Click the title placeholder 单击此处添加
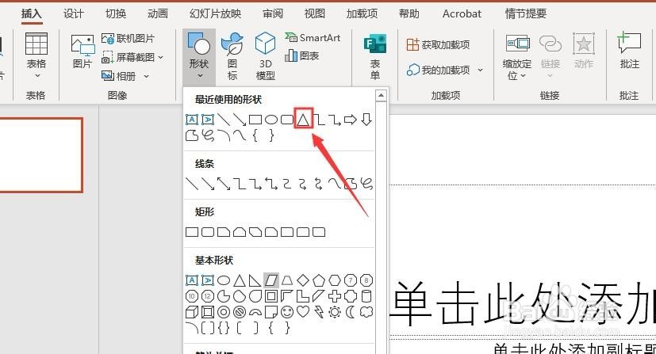This screenshot has width=656, height=354. (x=523, y=303)
